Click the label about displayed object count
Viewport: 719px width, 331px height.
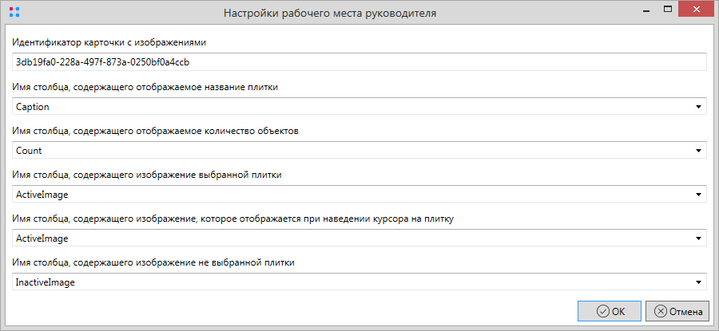(x=156, y=130)
